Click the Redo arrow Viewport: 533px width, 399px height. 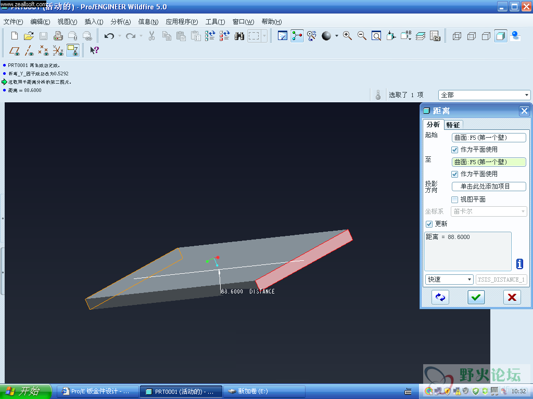tap(131, 36)
